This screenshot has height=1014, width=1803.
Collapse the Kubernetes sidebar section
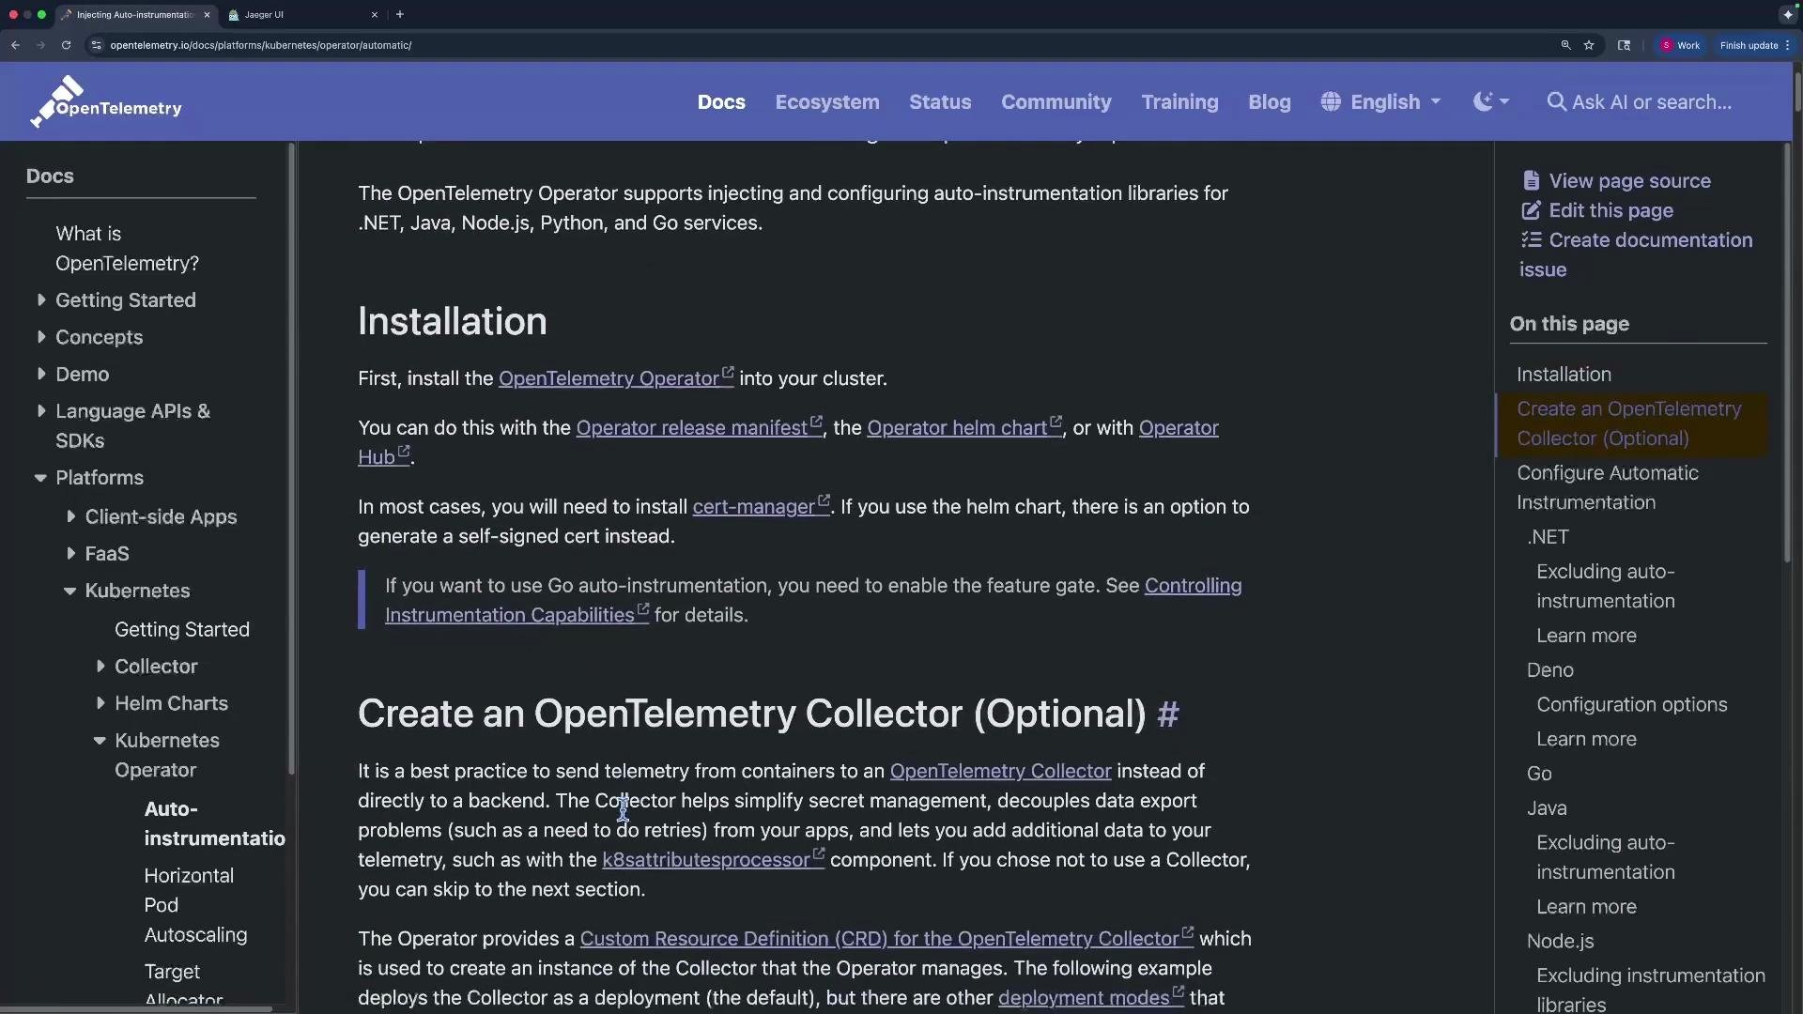click(69, 591)
